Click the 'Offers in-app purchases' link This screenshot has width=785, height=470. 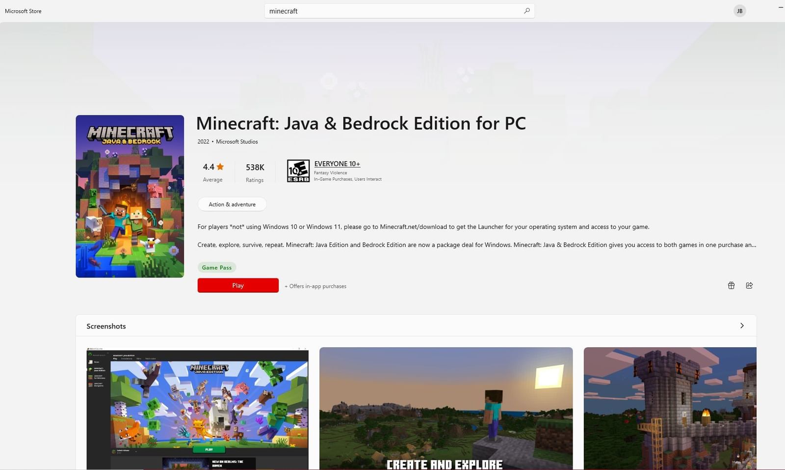click(x=315, y=286)
